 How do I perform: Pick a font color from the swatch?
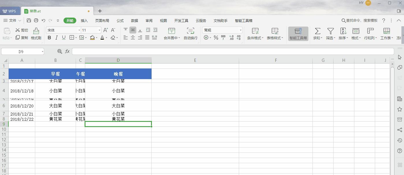[103, 38]
